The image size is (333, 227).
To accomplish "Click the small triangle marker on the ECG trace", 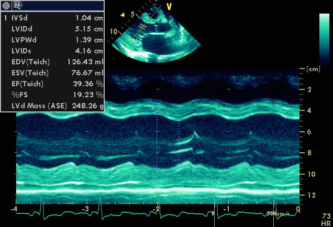I will (x=213, y=213).
